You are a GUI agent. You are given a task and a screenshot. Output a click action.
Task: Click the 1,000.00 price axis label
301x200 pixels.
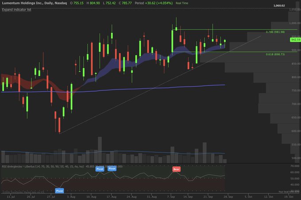click(x=295, y=23)
